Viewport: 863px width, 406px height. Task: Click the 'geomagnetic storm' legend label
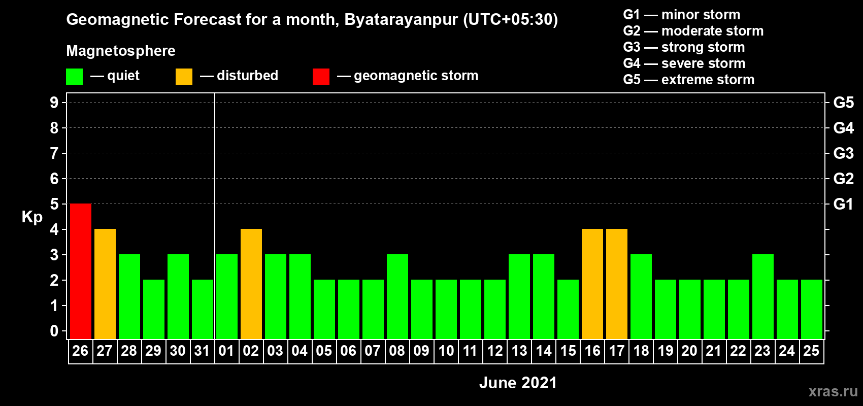[416, 76]
